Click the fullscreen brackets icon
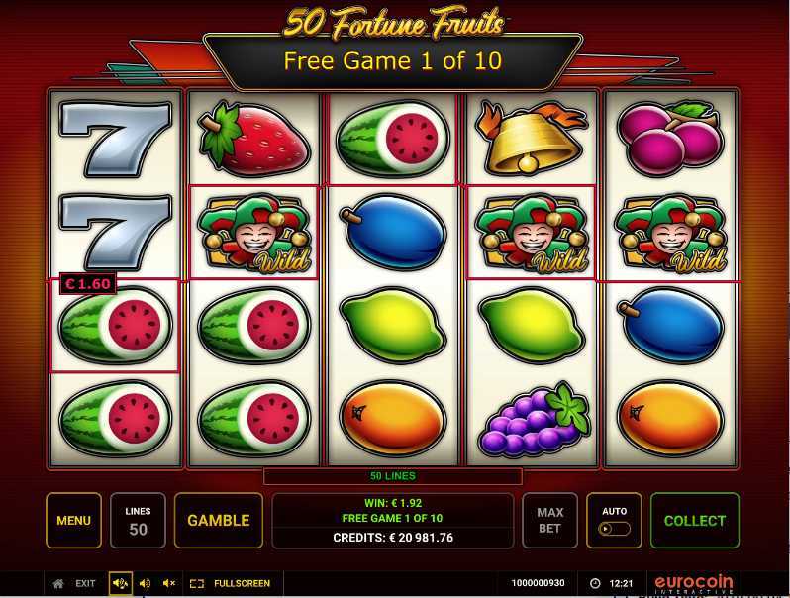790x598 pixels. tap(196, 583)
